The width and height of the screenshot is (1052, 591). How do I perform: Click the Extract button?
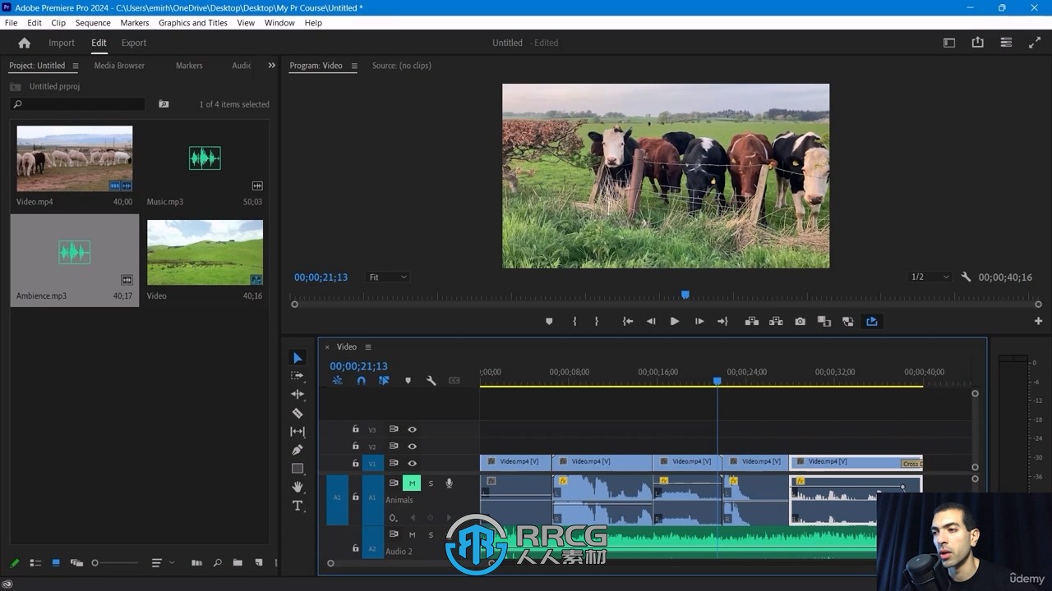[776, 321]
